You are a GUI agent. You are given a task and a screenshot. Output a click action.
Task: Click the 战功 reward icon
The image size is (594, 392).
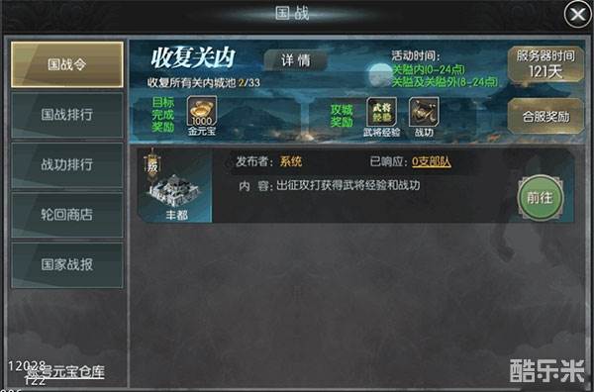click(x=424, y=112)
